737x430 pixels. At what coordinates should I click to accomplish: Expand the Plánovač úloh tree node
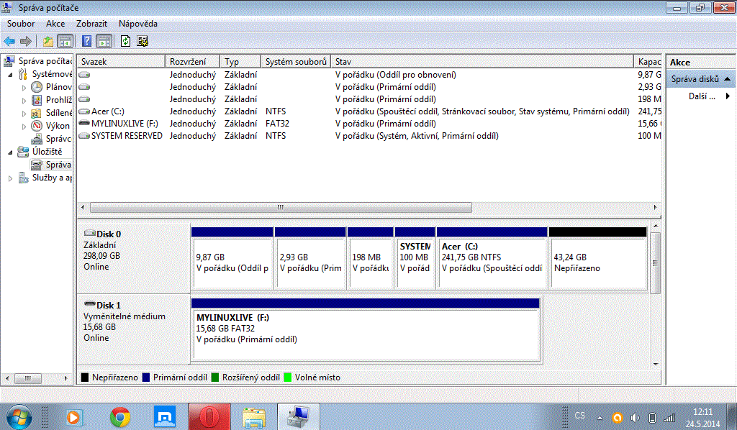(24, 87)
